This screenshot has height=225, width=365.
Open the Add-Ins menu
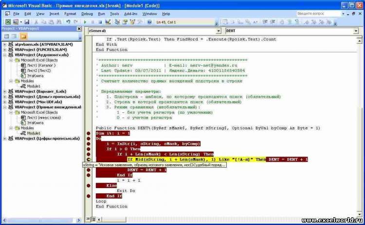tap(130, 14)
